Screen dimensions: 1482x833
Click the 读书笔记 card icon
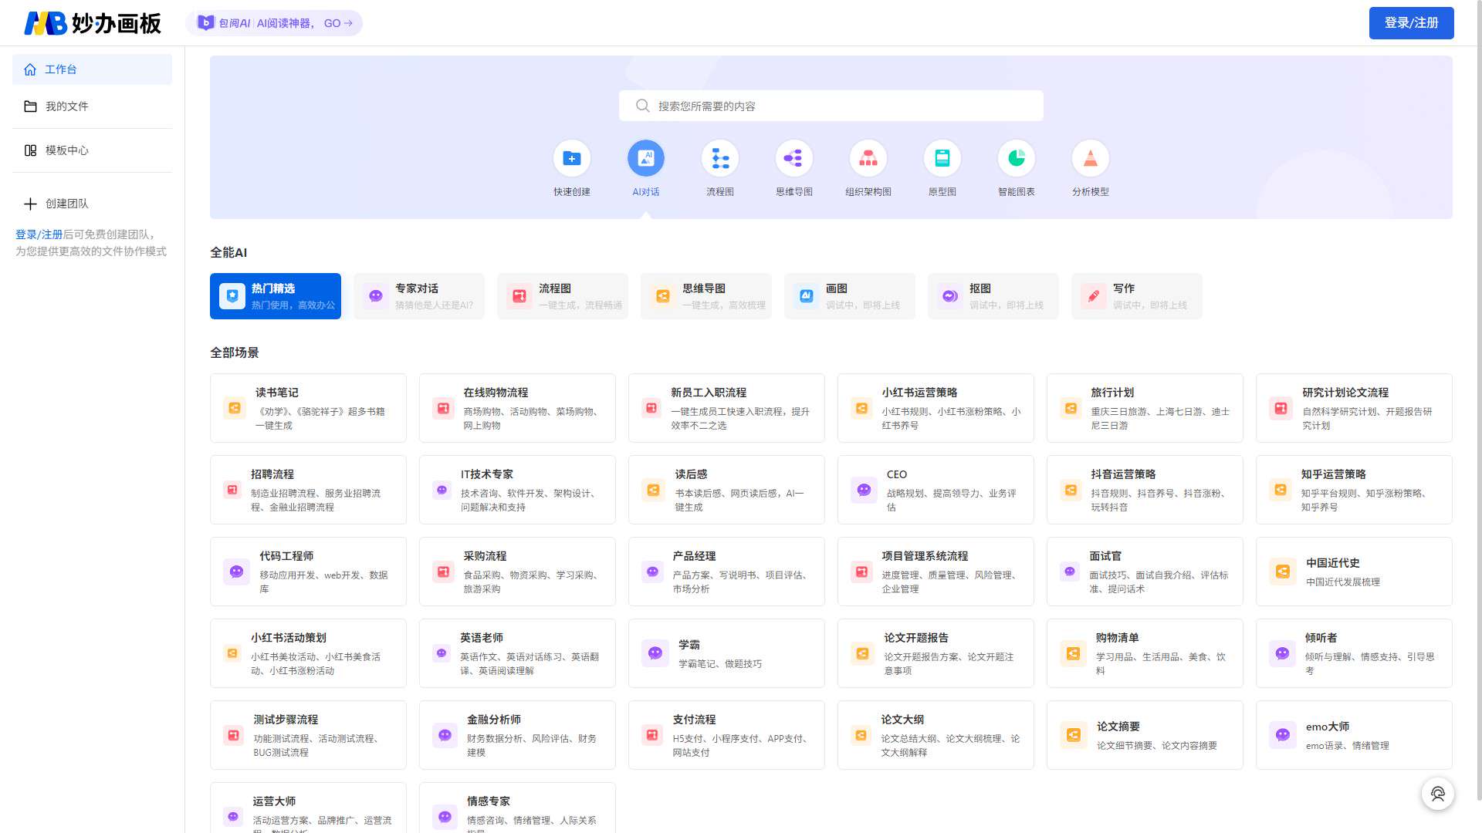[x=235, y=408]
